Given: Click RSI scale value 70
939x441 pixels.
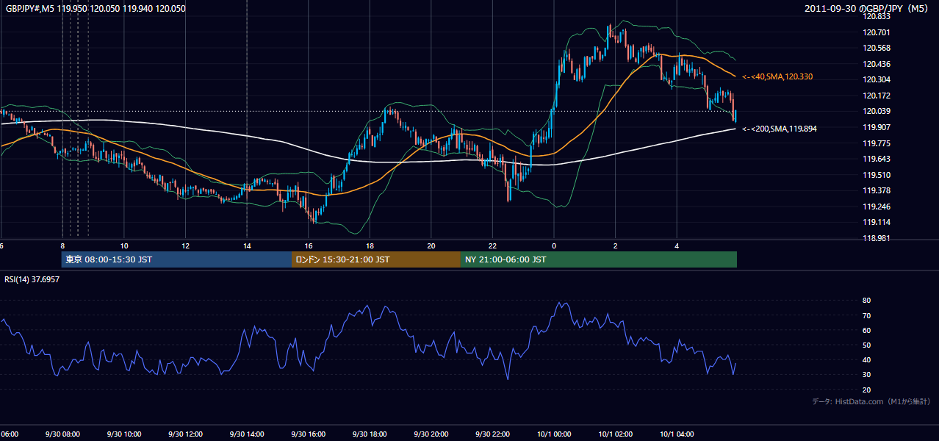Looking at the screenshot, I should pos(866,315).
